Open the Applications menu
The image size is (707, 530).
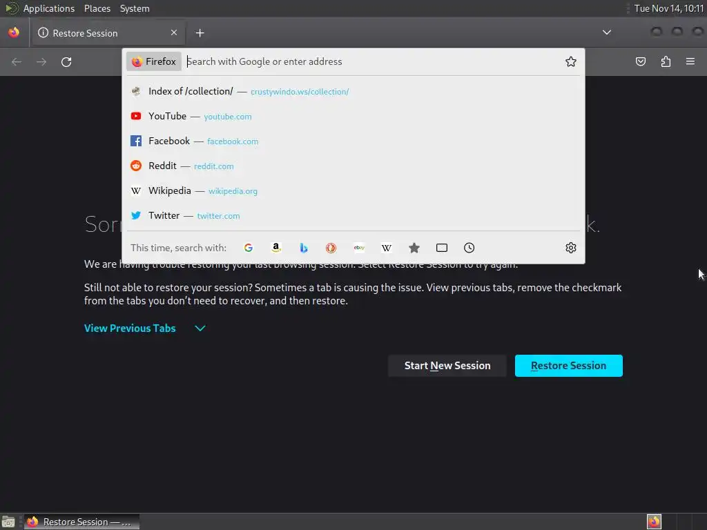pyautogui.click(x=49, y=8)
